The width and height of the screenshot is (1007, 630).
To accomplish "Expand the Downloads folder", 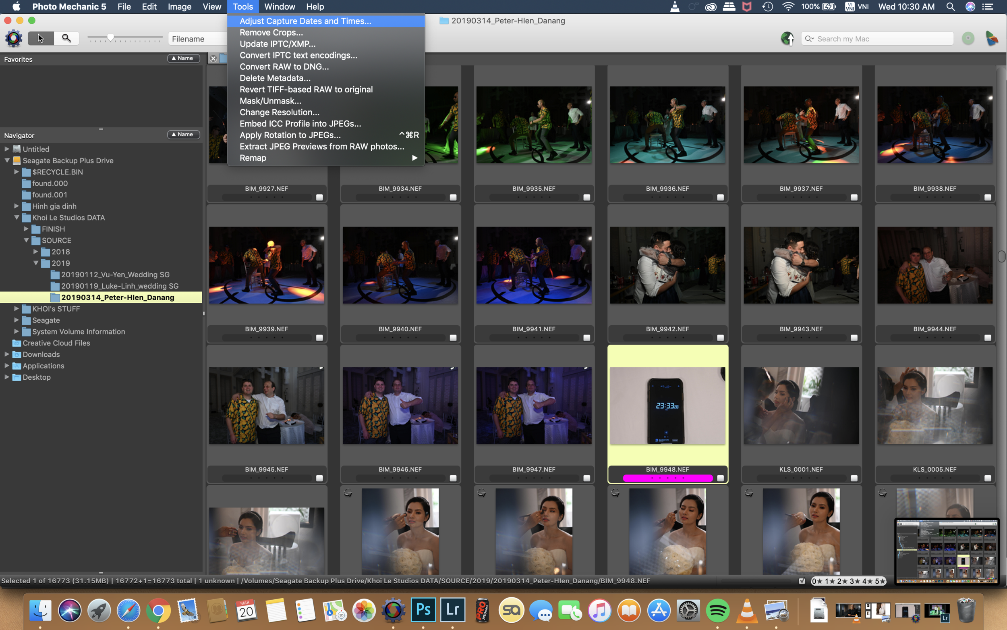I will point(7,354).
